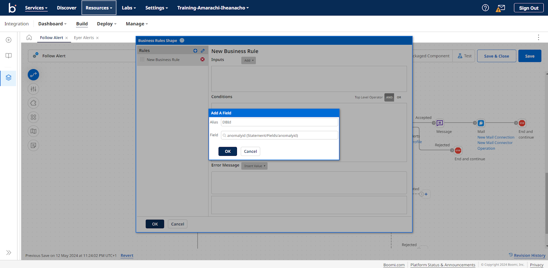The width and height of the screenshot is (548, 268).
Task: Go to the home tab icon
Action: [29, 37]
